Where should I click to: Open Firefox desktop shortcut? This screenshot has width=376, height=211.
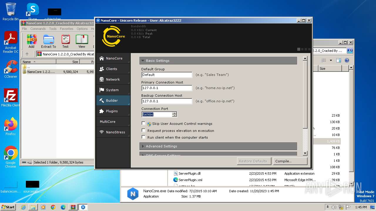(x=11, y=126)
